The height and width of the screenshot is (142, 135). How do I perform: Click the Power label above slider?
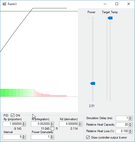click(91, 12)
